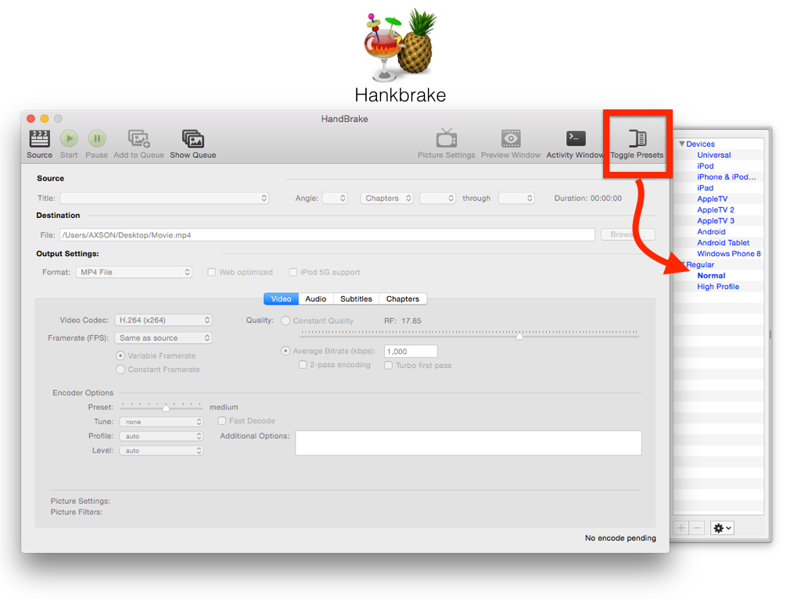Select the AppleTV 2 preset
This screenshot has height=600, width=801.
716,209
